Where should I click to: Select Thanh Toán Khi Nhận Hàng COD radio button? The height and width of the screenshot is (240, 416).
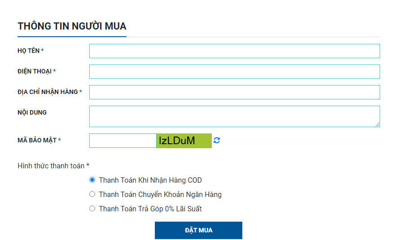pos(92,180)
